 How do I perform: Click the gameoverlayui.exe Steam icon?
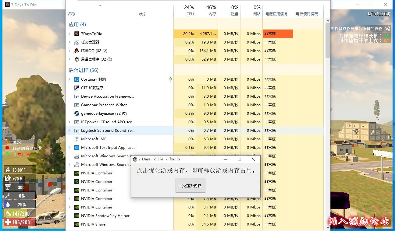pyautogui.click(x=77, y=114)
